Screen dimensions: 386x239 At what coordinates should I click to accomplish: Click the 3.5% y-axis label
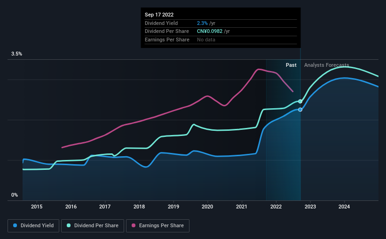[x=16, y=54]
